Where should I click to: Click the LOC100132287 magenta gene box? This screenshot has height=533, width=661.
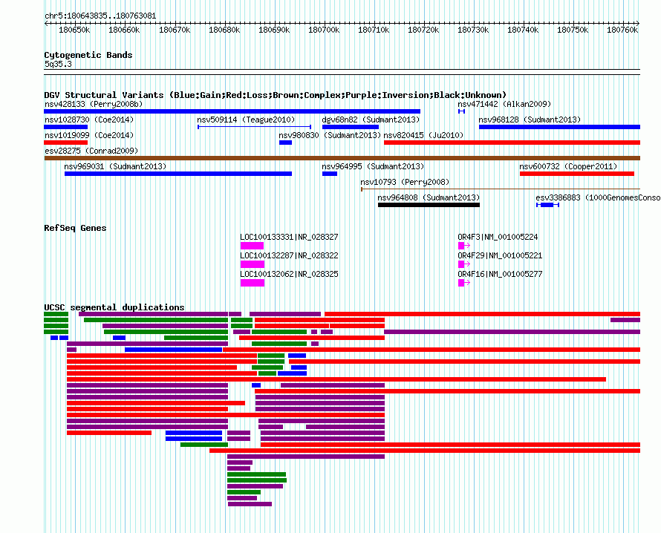(253, 264)
